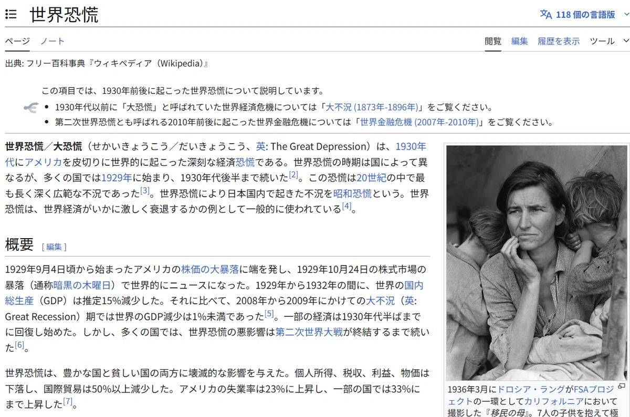This screenshot has width=630, height=417.
Task: Follow the 暗黒の木曜日 link
Action: coord(82,285)
